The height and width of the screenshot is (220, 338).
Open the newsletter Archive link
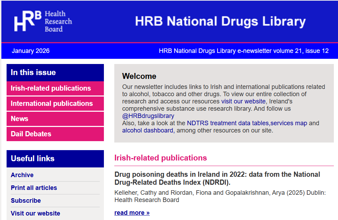tap(22, 175)
